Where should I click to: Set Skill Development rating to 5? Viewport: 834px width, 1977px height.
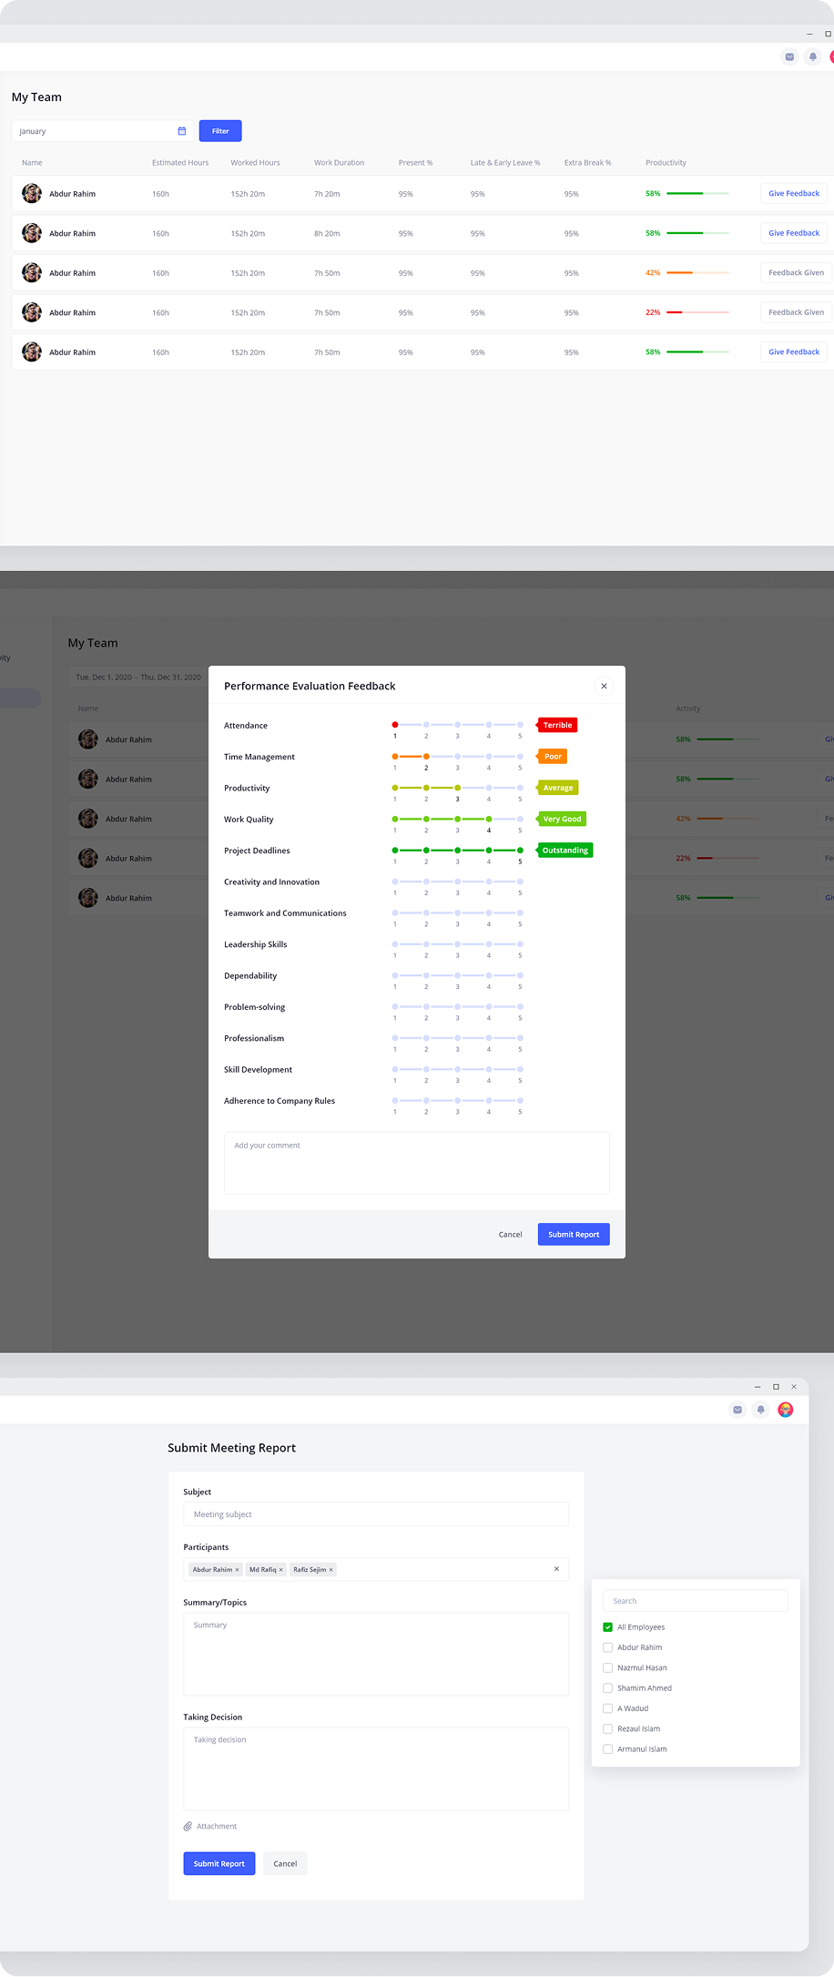point(520,1069)
